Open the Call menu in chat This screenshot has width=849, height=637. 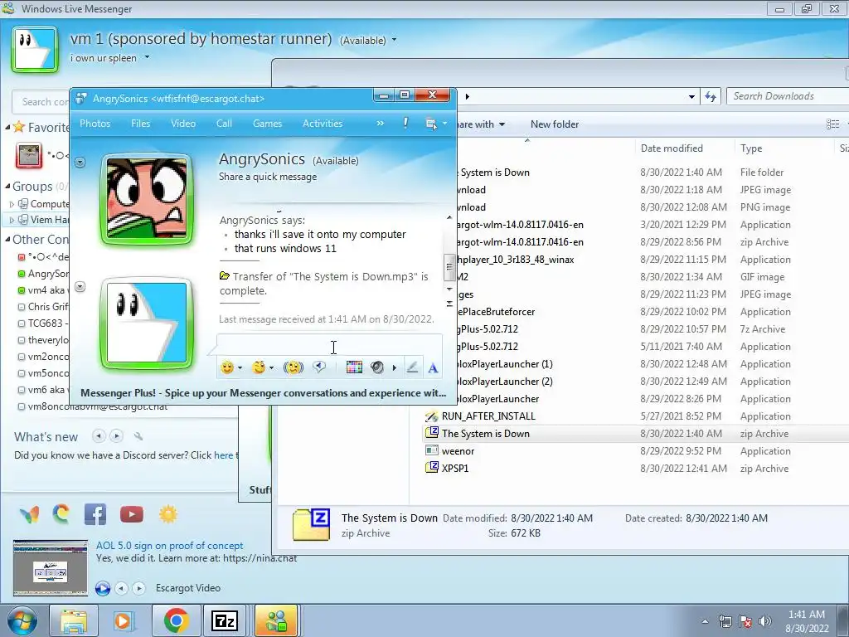pyautogui.click(x=224, y=124)
